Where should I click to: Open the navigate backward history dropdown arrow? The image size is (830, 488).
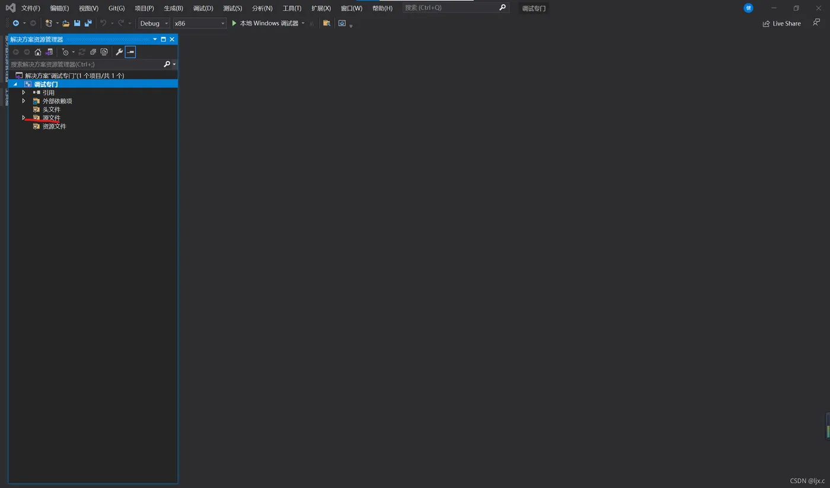point(24,23)
